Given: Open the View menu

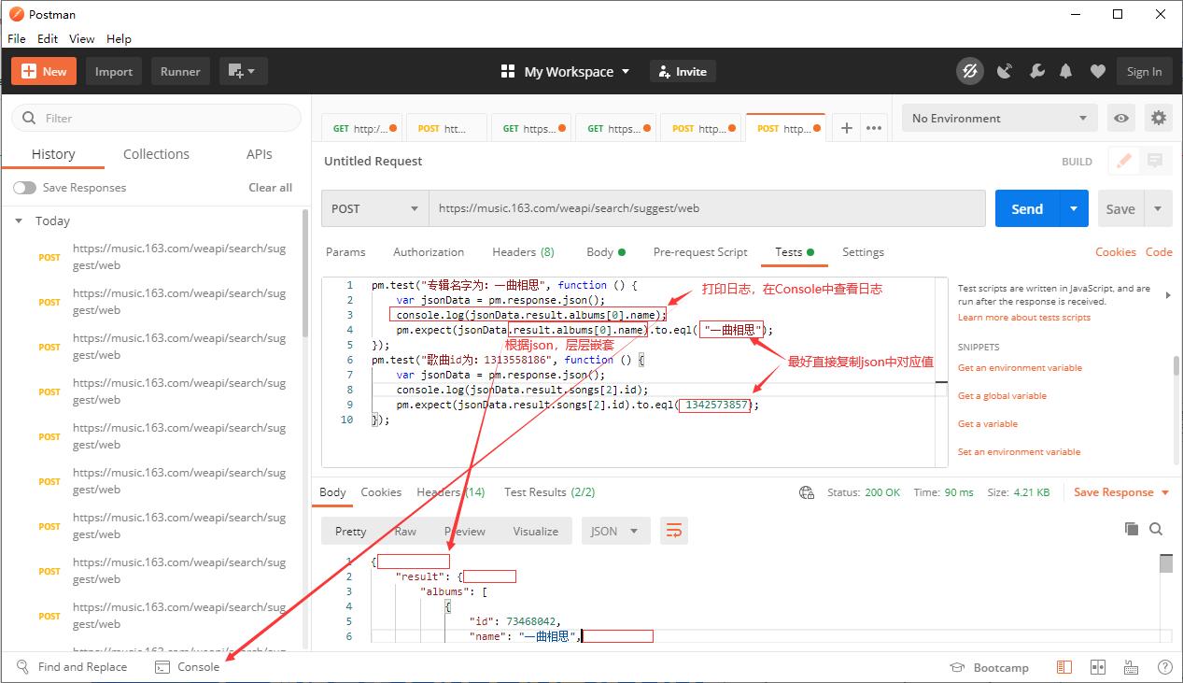Looking at the screenshot, I should click(81, 39).
